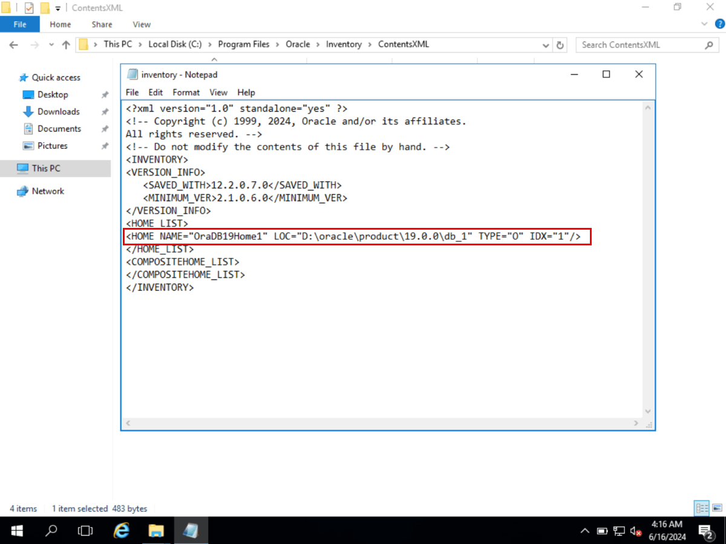Click the Task View taskbar icon
The width and height of the screenshot is (726, 544).
click(x=85, y=531)
